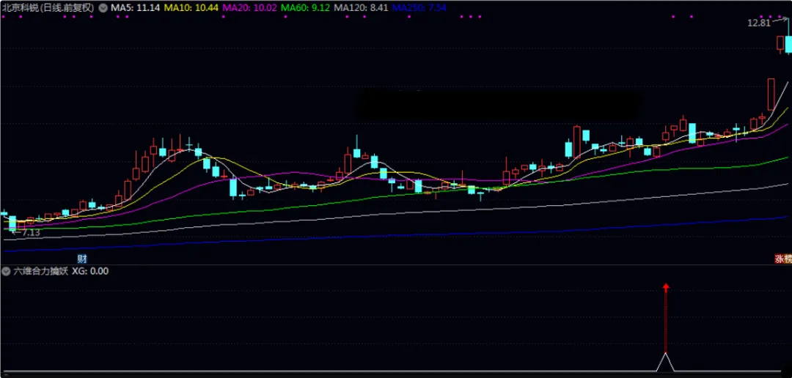This screenshot has height=378, width=792.
Task: Select the MA60: 9.12 moving average label
Action: click(x=306, y=8)
